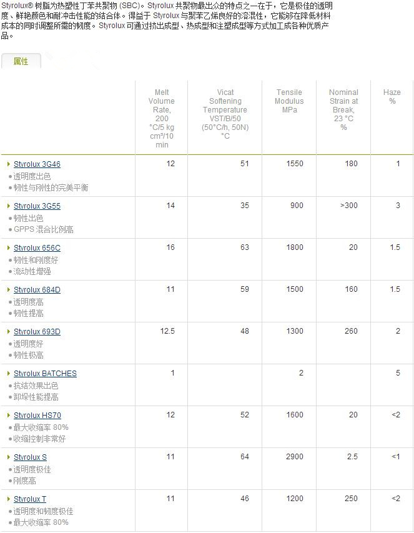Screen dimensions: 414x533
Task: Open the Styrolux 684D link
Action: pos(37,290)
